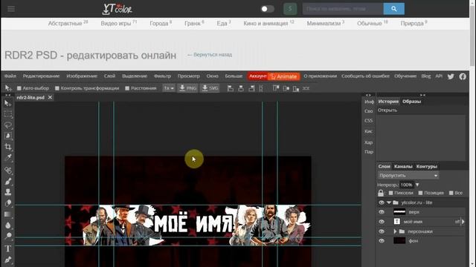The width and height of the screenshot is (476, 267).
Task: Switch to the Образы tab
Action: point(411,102)
